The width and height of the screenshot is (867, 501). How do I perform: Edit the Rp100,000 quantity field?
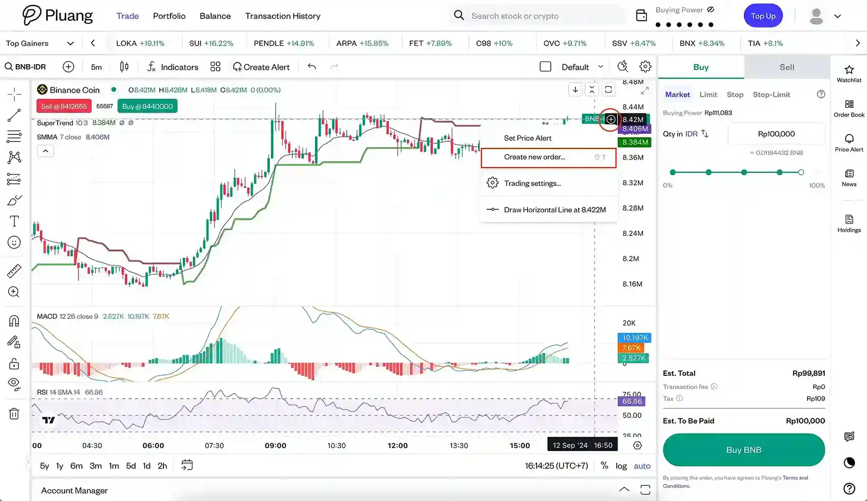coord(776,134)
